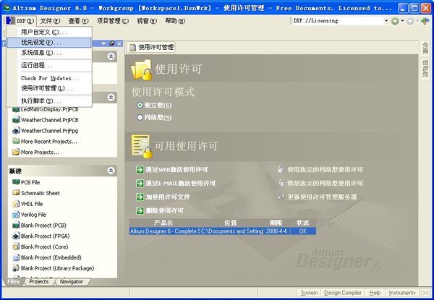Click the More Projects folder icon
434x300 pixels.
[15, 152]
